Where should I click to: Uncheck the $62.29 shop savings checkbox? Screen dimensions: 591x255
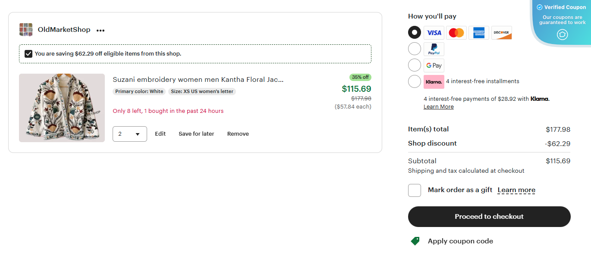click(x=28, y=53)
